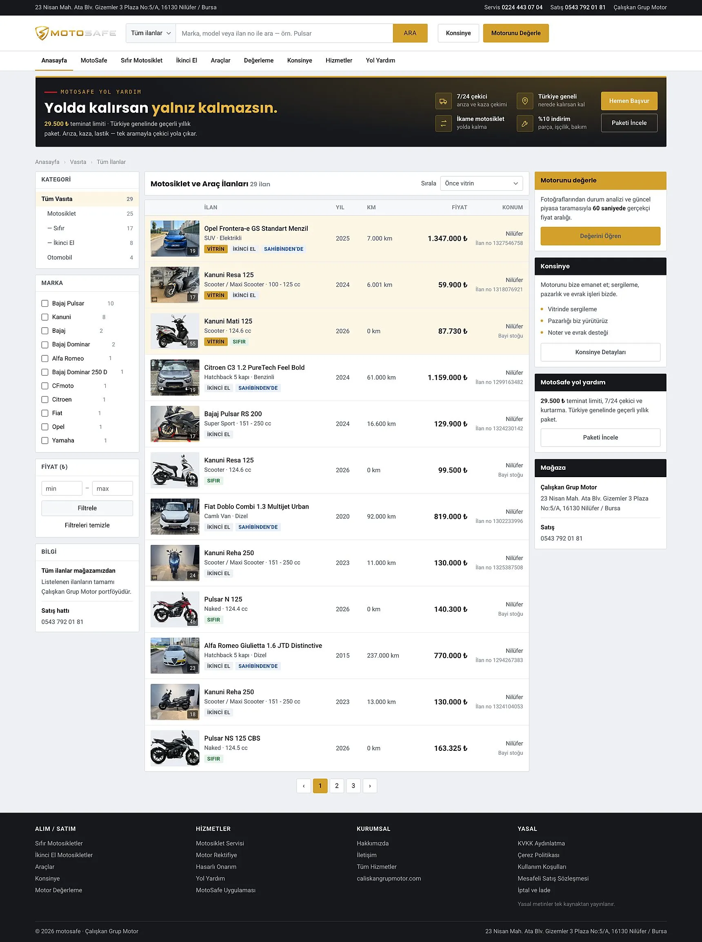702x942 pixels.
Task: Click Filtreleri temizle link
Action: pos(87,525)
